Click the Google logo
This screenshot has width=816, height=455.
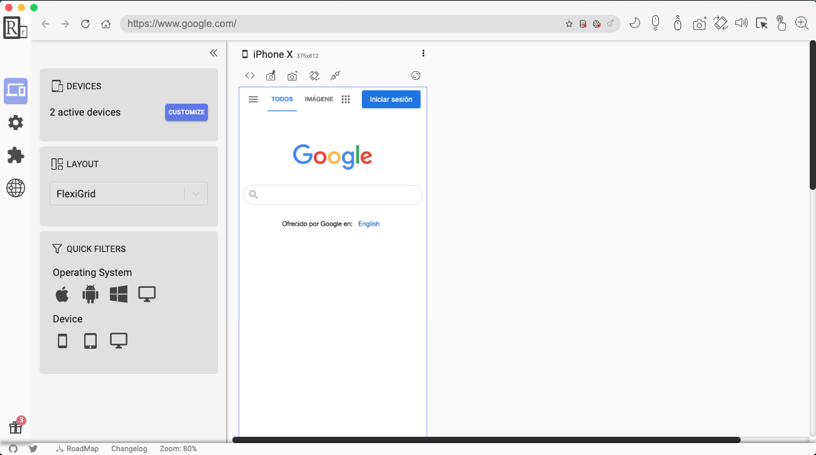(333, 156)
